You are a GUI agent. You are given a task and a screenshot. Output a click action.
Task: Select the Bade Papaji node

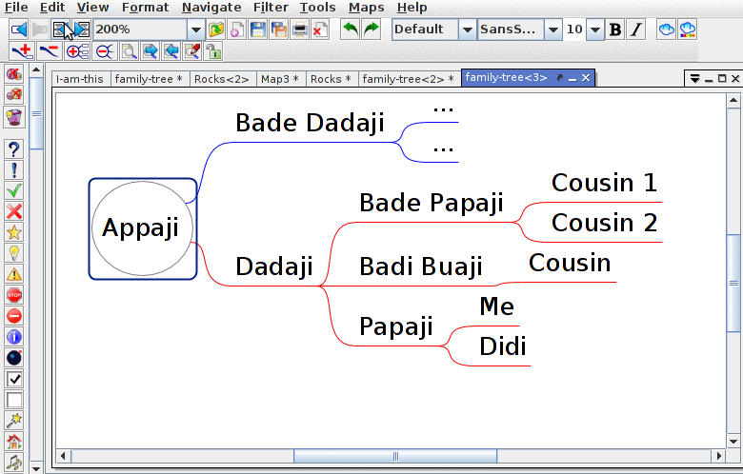[431, 203]
